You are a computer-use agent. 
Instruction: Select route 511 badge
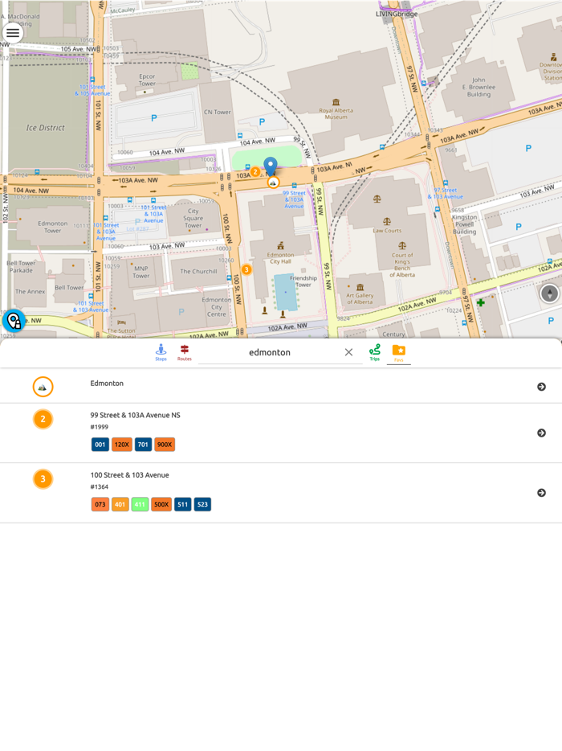tap(183, 504)
